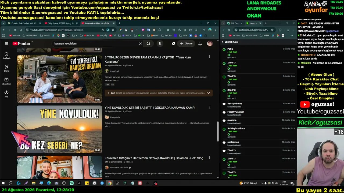Open the Yolcuların Dikkatine channel link
The width and height of the screenshot is (344, 193).
(x=119, y=168)
